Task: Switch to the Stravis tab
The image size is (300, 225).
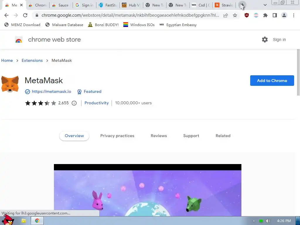Action: tap(224, 5)
